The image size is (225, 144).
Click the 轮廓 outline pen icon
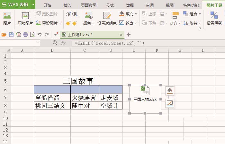(122, 23)
